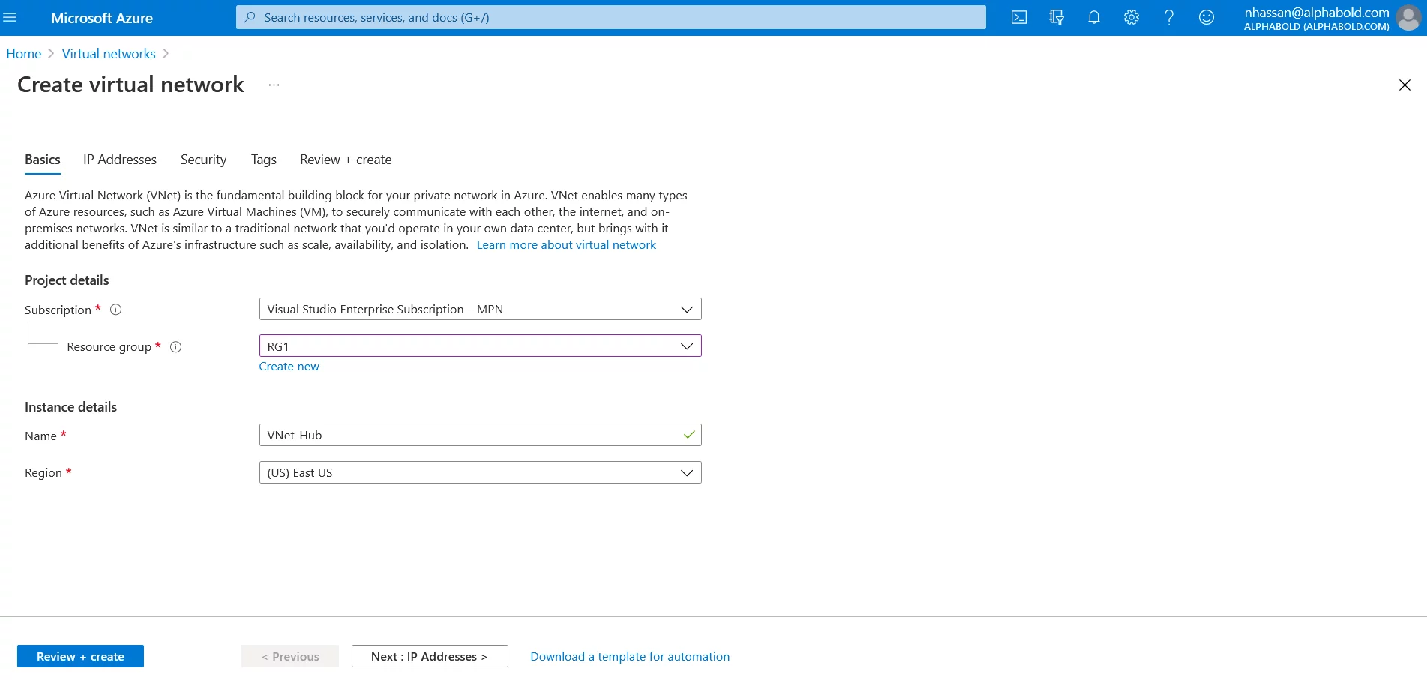
Task: Switch to the Basics tab
Action: (x=42, y=160)
